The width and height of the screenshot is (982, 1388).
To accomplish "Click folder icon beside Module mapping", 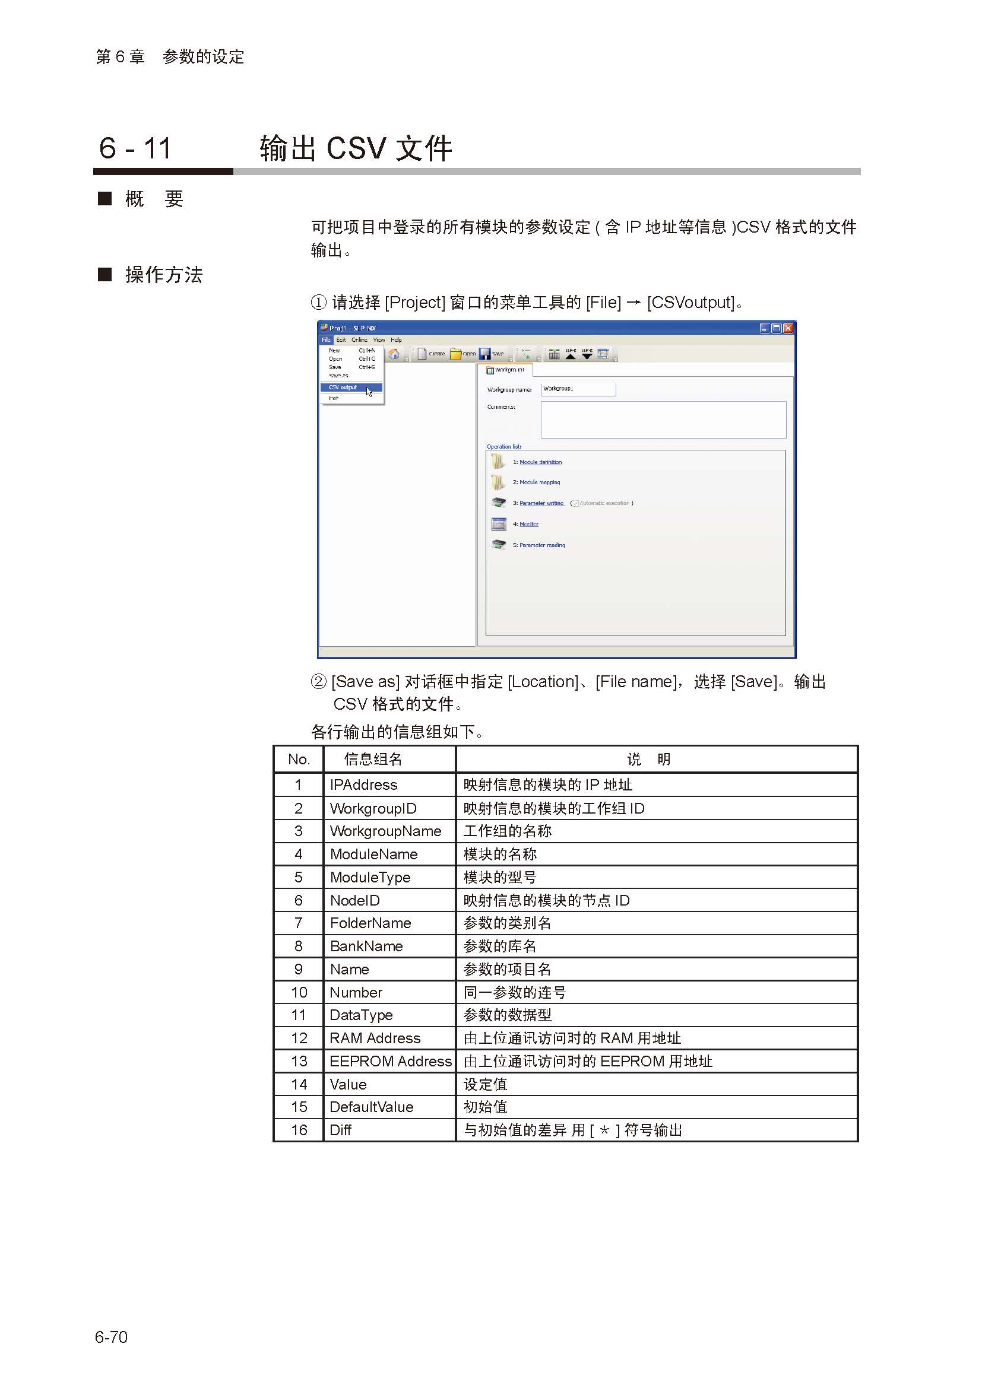I will pos(497,482).
